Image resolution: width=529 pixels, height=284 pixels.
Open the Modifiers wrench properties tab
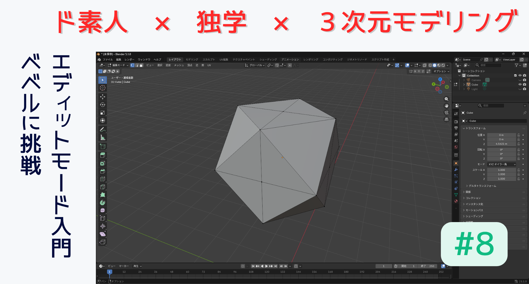pos(456,170)
